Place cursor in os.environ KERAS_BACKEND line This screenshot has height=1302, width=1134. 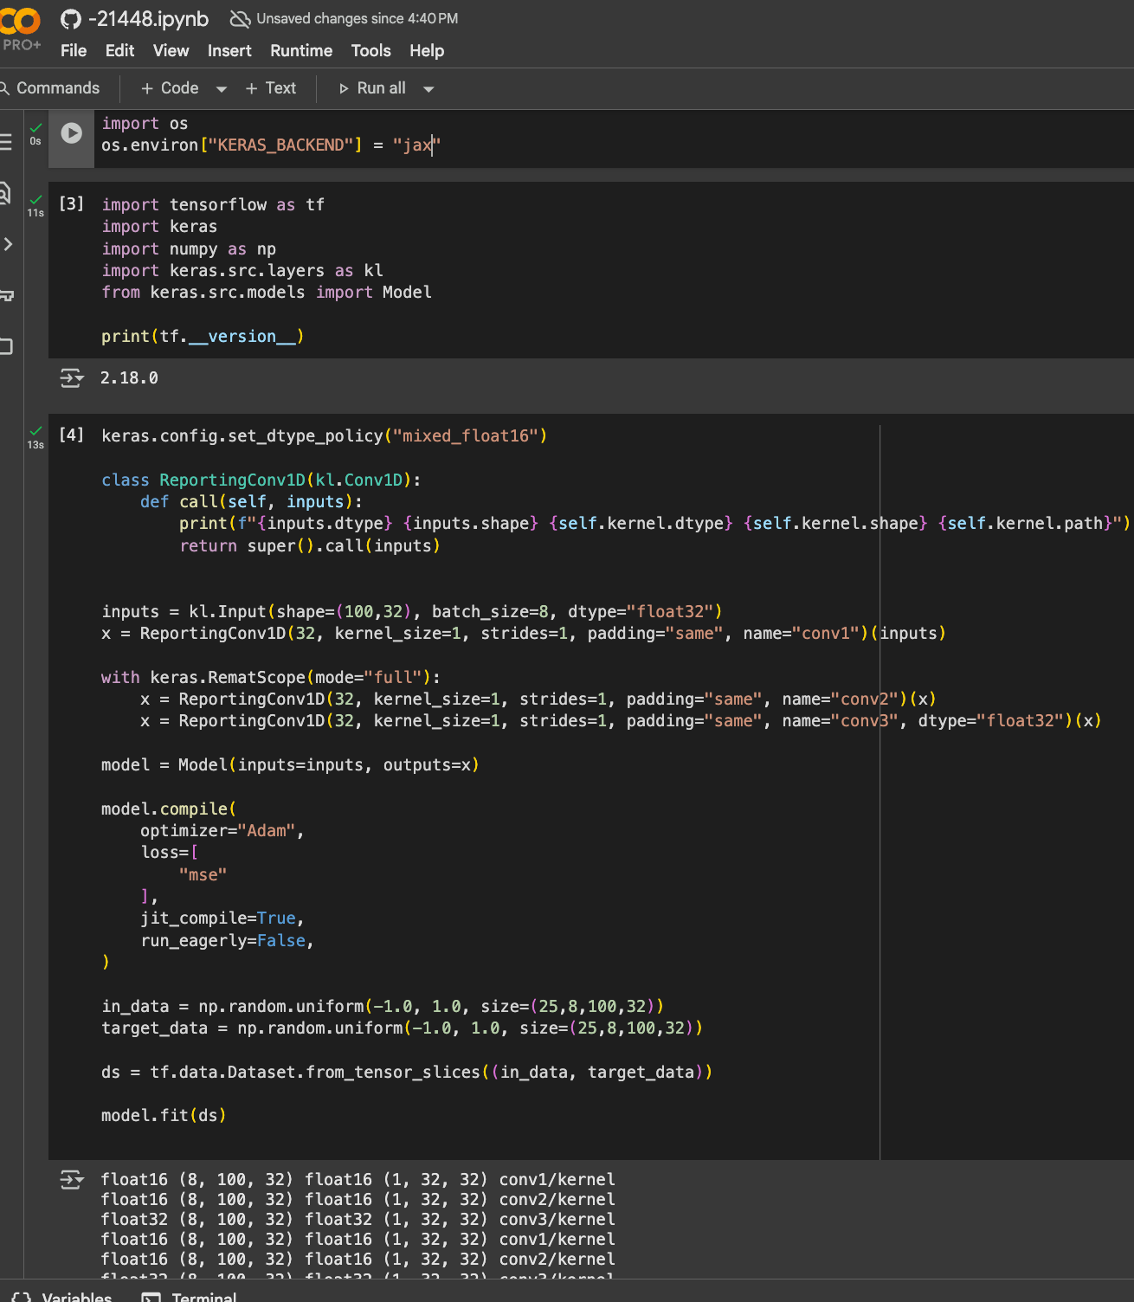point(271,145)
